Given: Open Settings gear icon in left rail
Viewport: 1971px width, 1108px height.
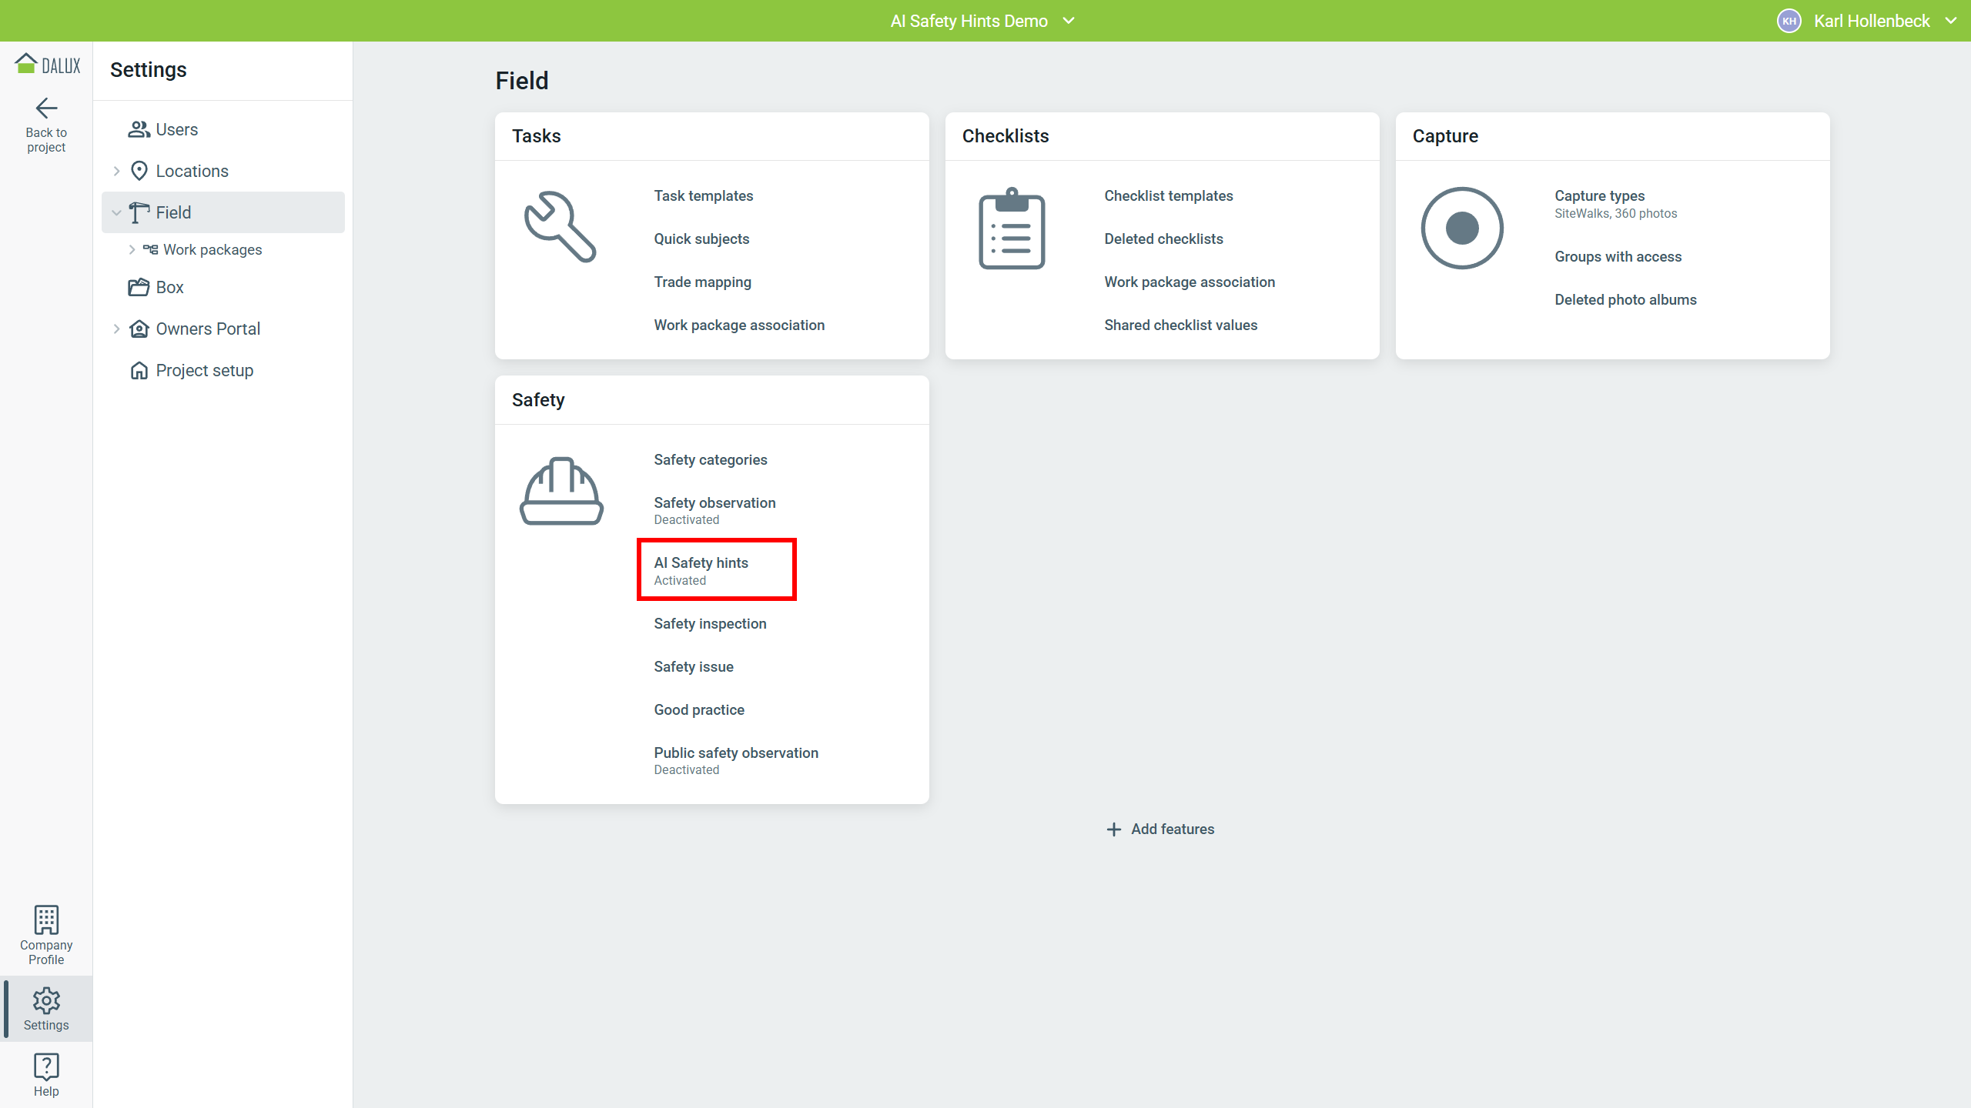Looking at the screenshot, I should point(46,1001).
